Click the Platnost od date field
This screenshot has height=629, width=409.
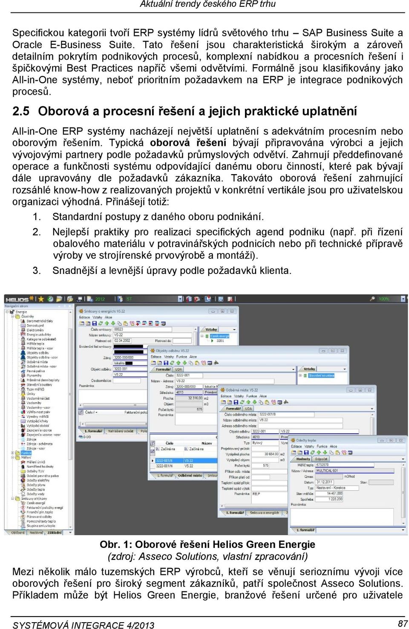click(123, 341)
